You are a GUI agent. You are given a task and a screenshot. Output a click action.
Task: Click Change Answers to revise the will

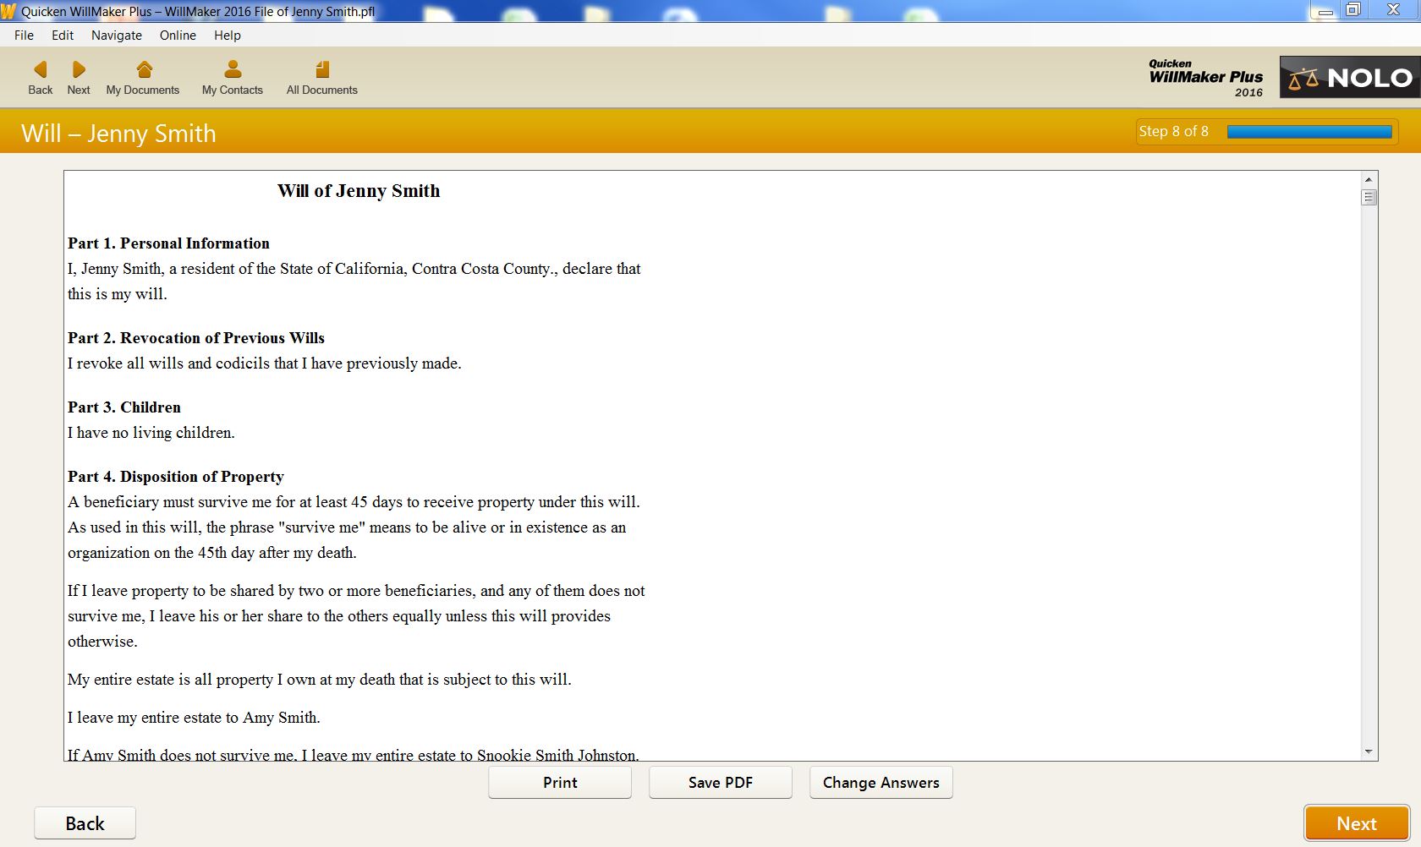[881, 782]
